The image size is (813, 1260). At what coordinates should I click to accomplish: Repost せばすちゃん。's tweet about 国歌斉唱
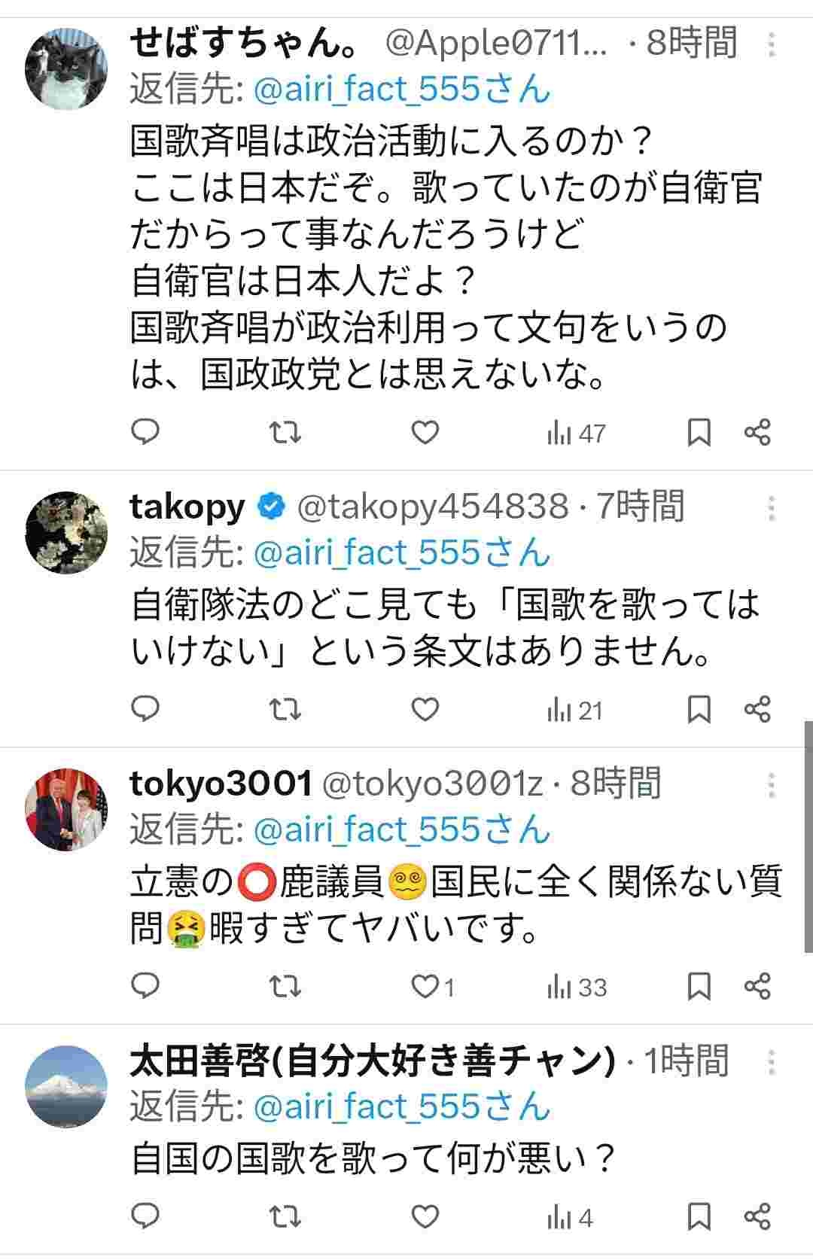pos(285,432)
